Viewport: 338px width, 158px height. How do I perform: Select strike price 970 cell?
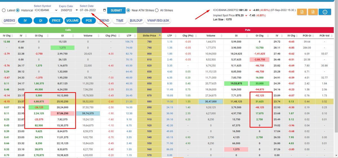pos(149,155)
